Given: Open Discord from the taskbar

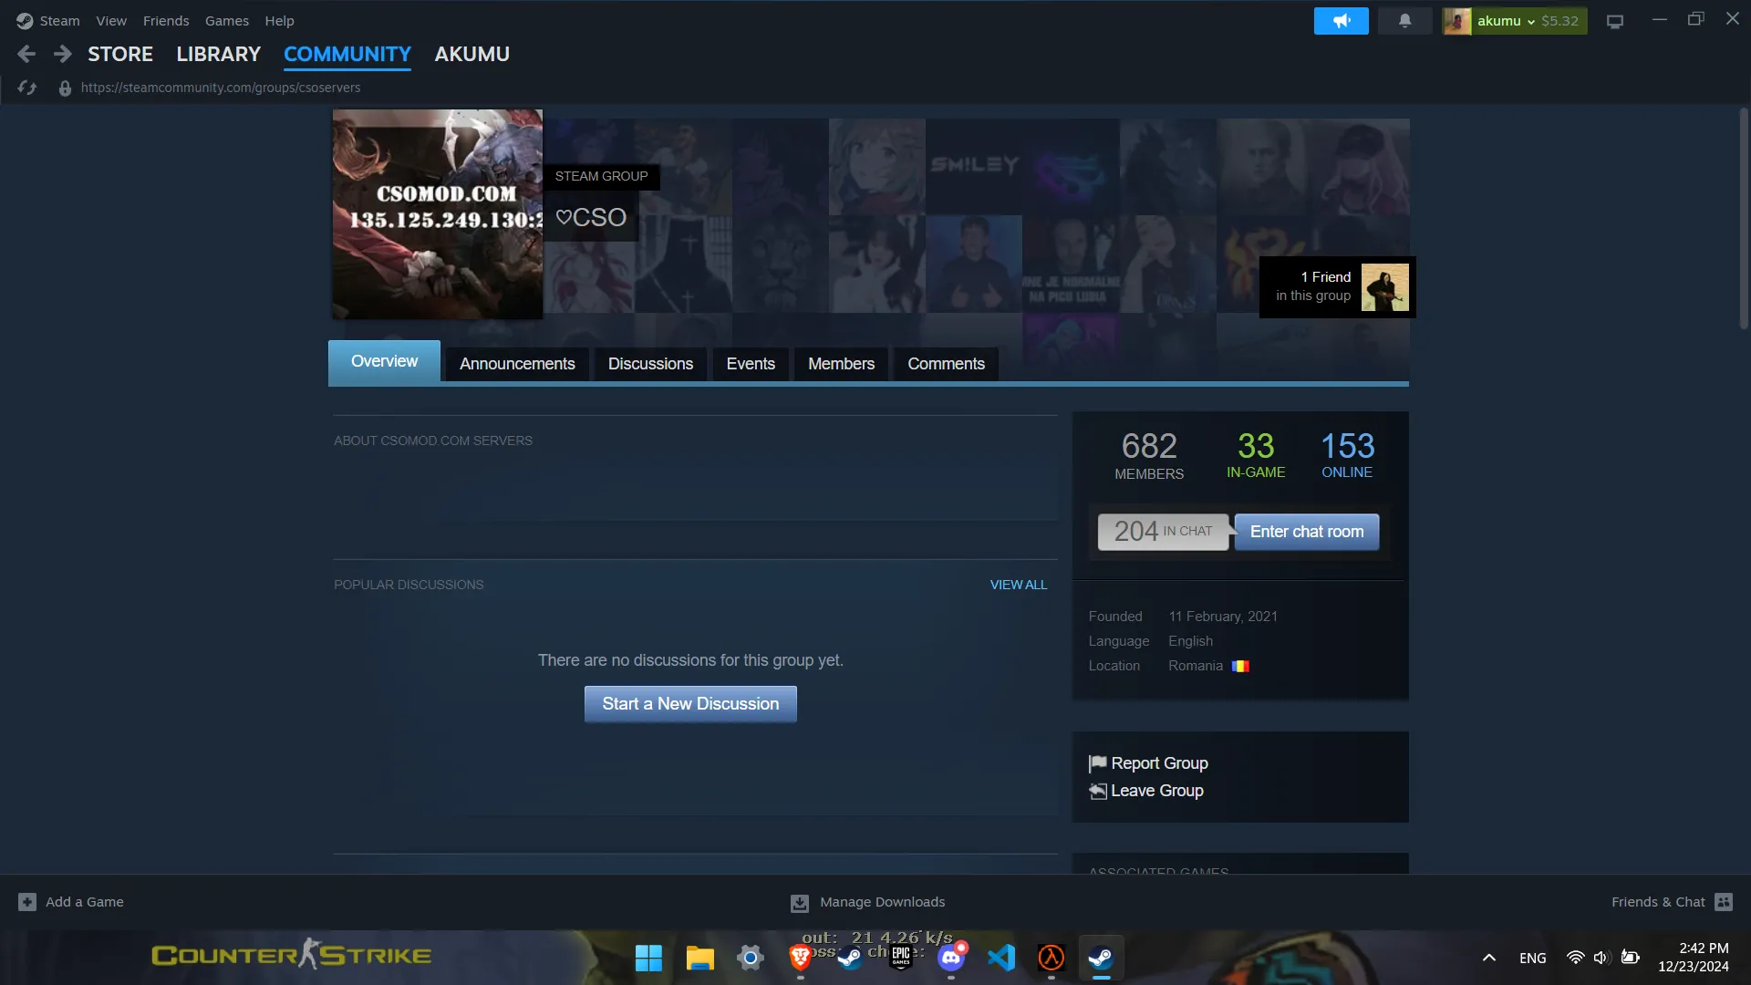Looking at the screenshot, I should (x=951, y=958).
